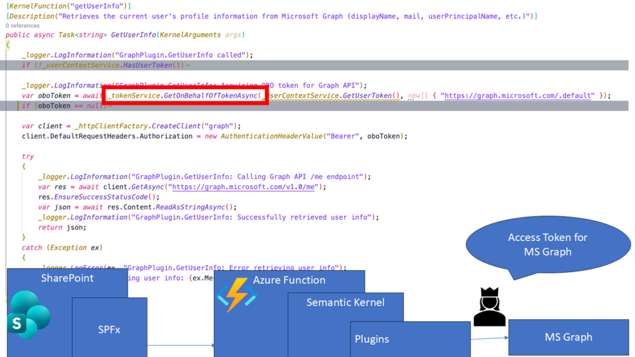Screen dimensions: 635x357
Task: Expand the folded HasUserToken if block
Action: tap(188, 65)
